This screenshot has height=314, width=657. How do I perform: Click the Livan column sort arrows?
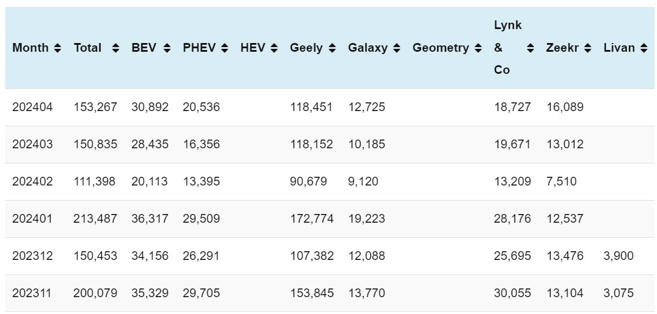click(x=644, y=48)
